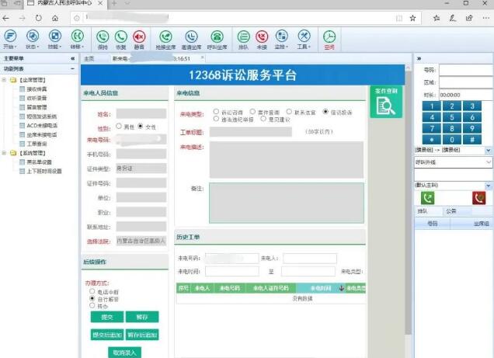Collapse the 坐席管理 tree folder
Viewport: 494px width, 358px height.
4,80
